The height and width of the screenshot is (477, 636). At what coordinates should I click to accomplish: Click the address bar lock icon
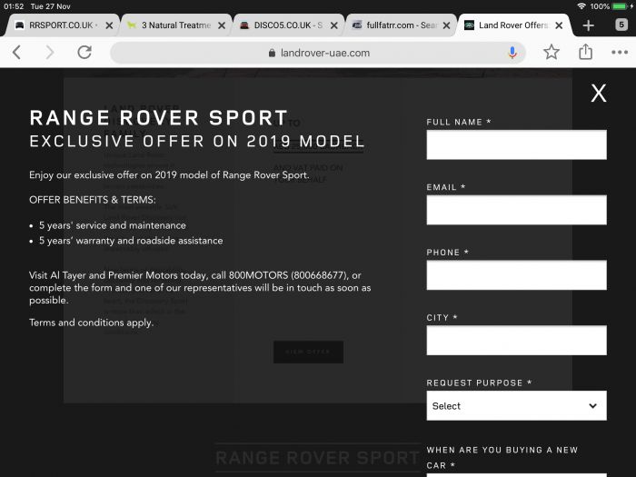[x=272, y=53]
